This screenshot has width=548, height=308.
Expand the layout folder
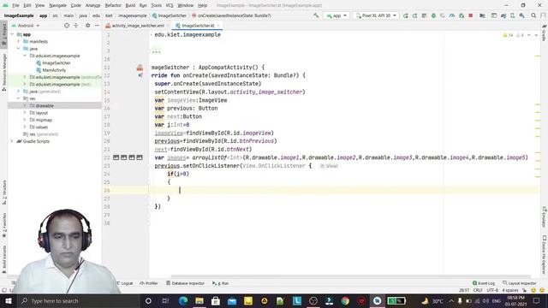[25, 113]
